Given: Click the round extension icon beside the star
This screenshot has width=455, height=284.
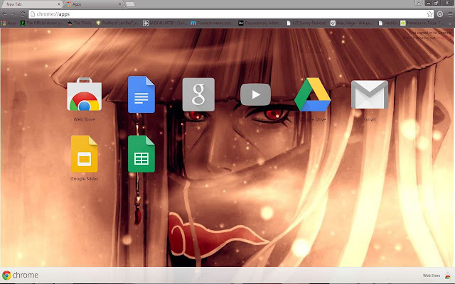Looking at the screenshot, I should click(x=440, y=14).
